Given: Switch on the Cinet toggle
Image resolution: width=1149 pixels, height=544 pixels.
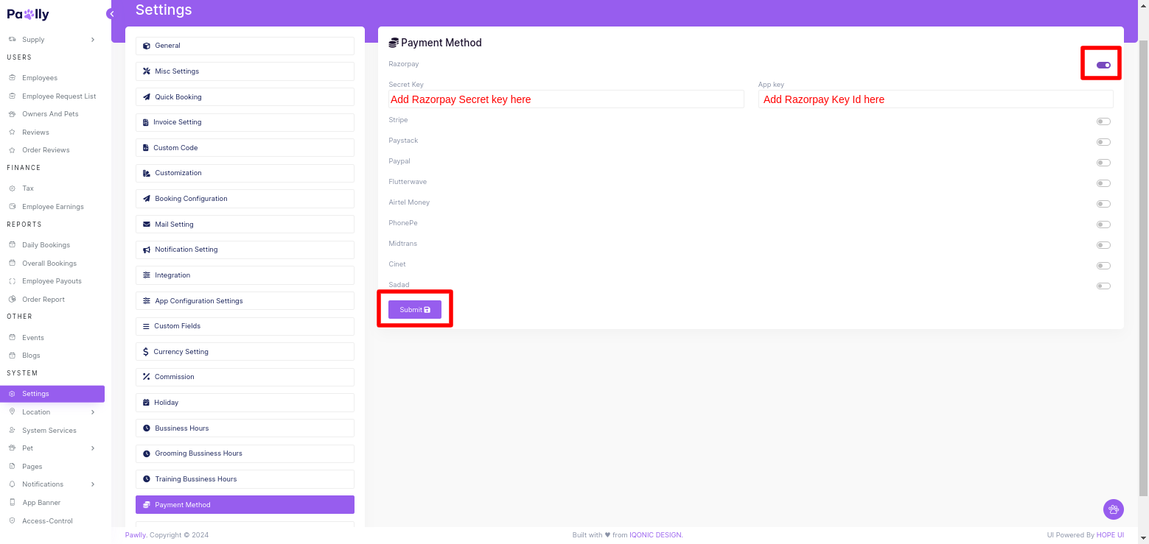Looking at the screenshot, I should (x=1103, y=266).
